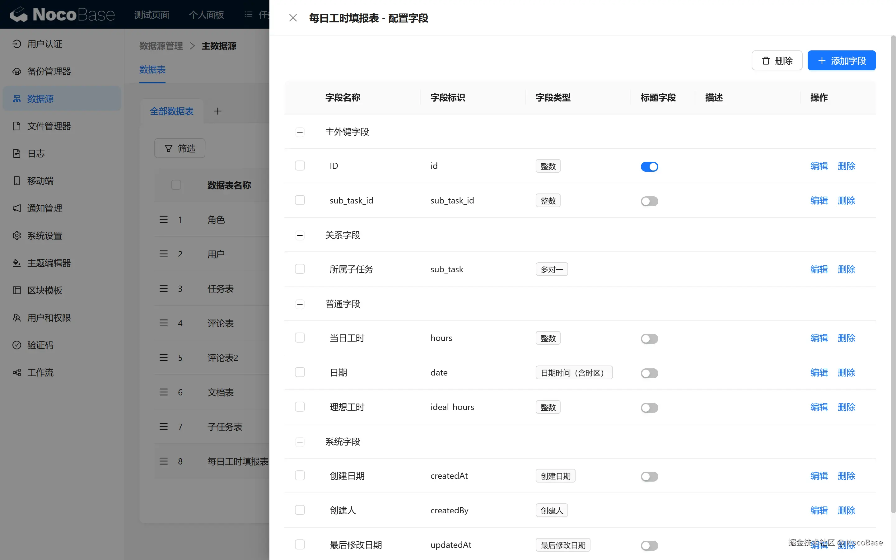896x560 pixels.
Task: Click the 移动端 mobile icon
Action: pyautogui.click(x=17, y=181)
